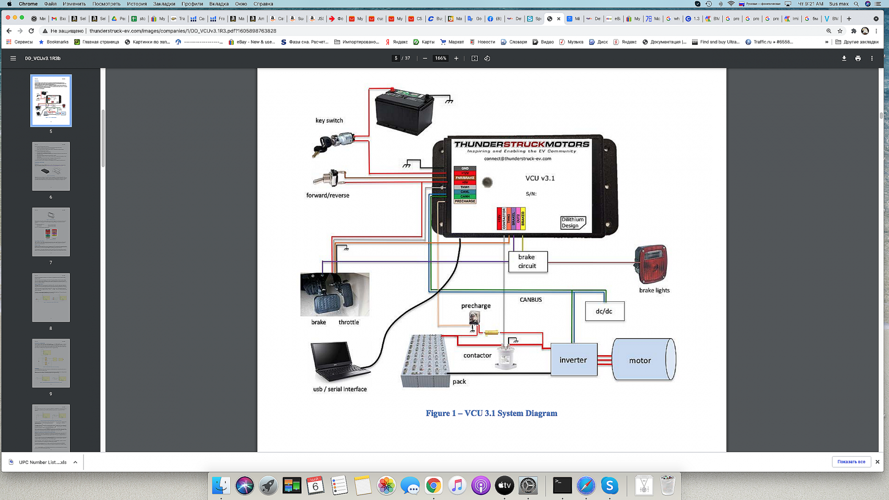Expand the hidden bookmarks overflow chevron

click(826, 42)
